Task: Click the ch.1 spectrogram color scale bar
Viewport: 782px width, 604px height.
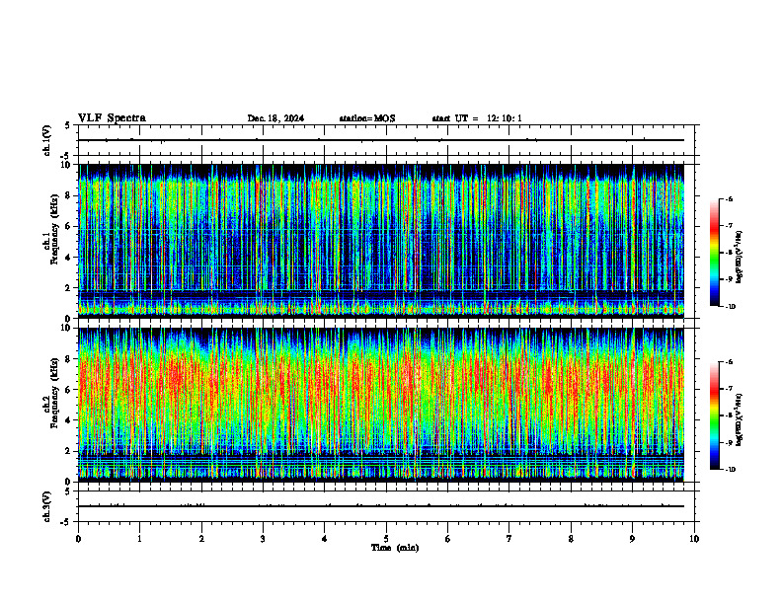Action: tap(714, 253)
